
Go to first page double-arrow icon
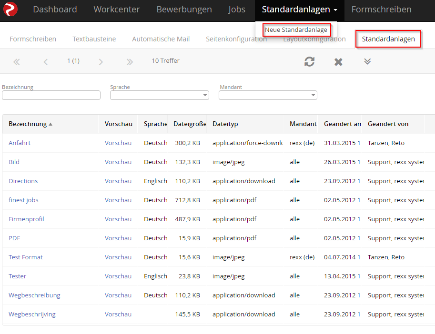(x=17, y=62)
